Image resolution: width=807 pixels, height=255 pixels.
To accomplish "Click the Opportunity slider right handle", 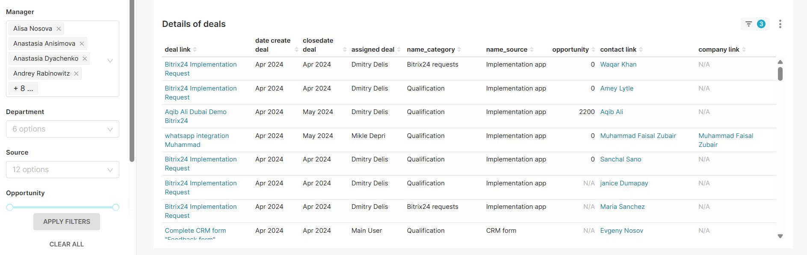I will [115, 207].
